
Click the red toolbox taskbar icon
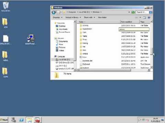37,120
